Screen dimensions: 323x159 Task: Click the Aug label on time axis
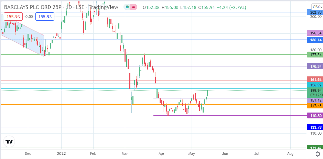coord(290,153)
